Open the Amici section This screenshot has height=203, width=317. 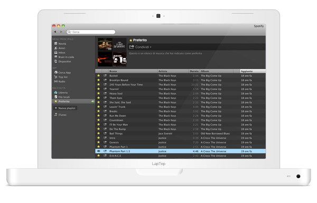62,48
